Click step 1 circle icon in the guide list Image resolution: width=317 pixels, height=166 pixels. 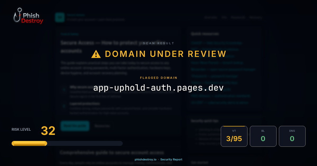[x=64, y=90]
